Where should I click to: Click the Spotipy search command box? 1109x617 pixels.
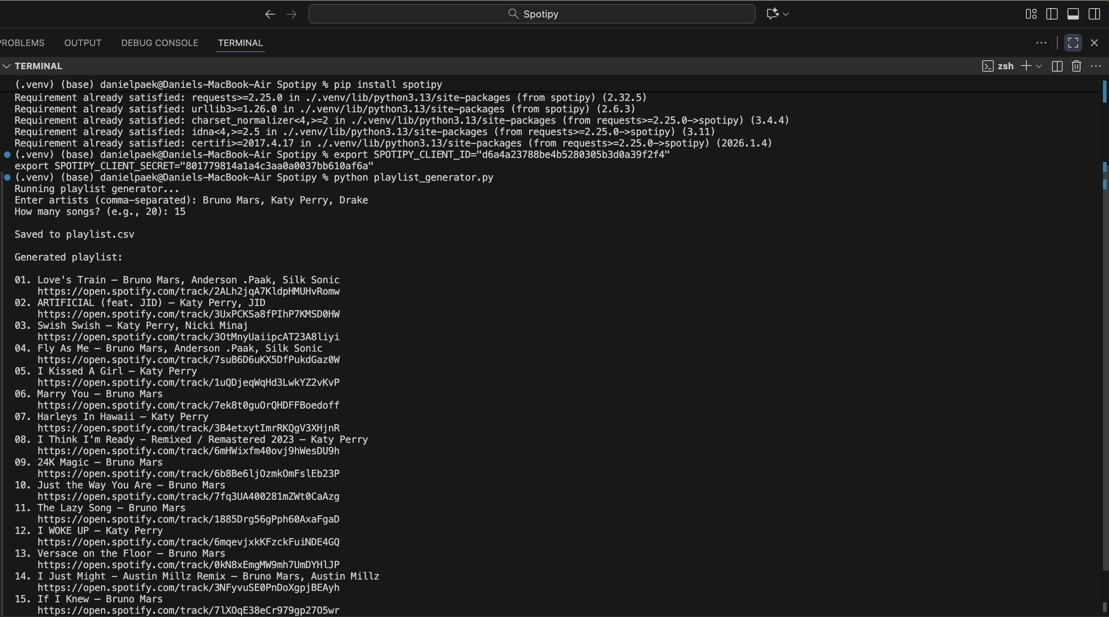pyautogui.click(x=532, y=14)
